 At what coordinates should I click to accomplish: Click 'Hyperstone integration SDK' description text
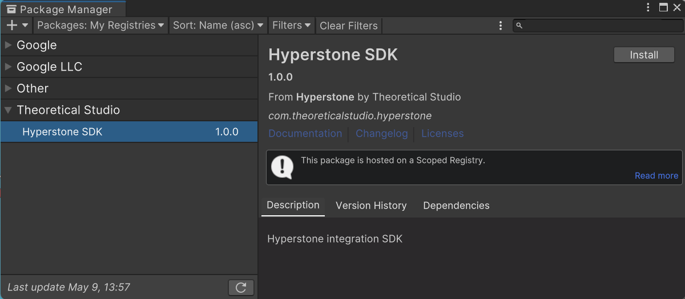(335, 239)
